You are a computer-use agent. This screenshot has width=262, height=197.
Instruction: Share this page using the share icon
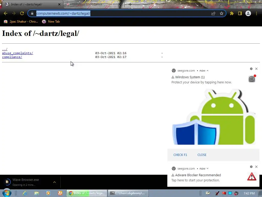(x=213, y=13)
